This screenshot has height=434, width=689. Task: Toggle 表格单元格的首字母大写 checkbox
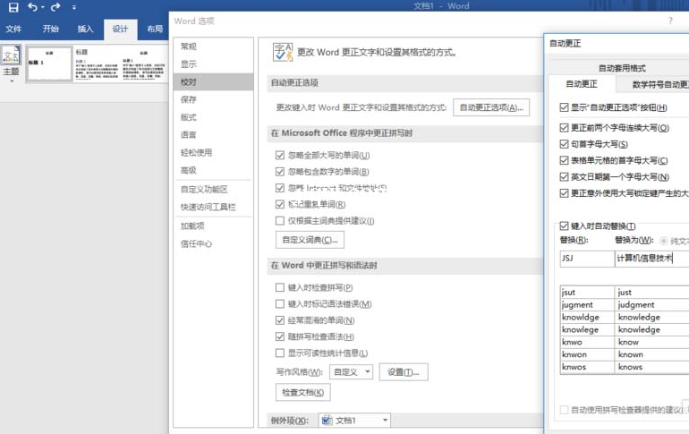565,160
